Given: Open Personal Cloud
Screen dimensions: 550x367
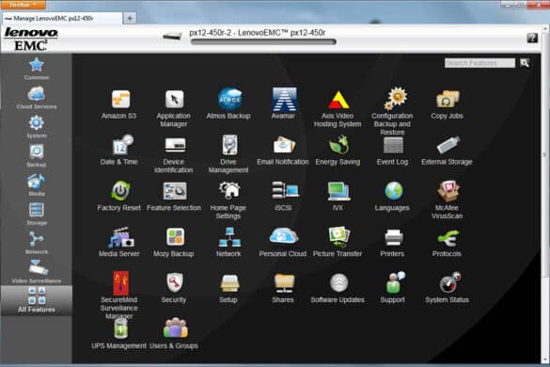Looking at the screenshot, I should click(x=283, y=242).
